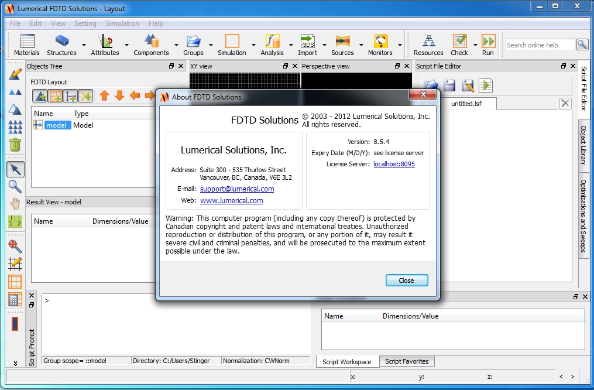Image resolution: width=594 pixels, height=390 pixels.
Task: Click the ruler measure tool icon
Action: 15,222
